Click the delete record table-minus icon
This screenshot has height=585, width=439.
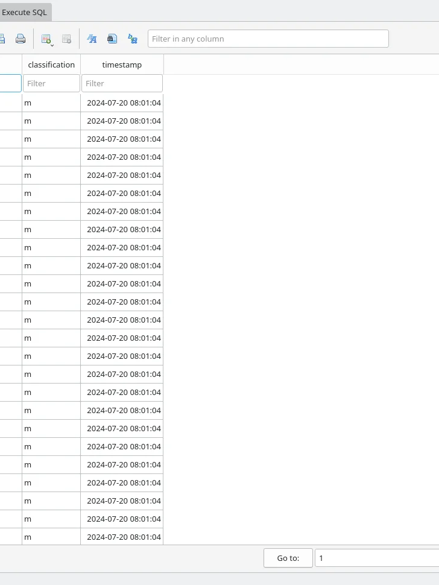67,39
